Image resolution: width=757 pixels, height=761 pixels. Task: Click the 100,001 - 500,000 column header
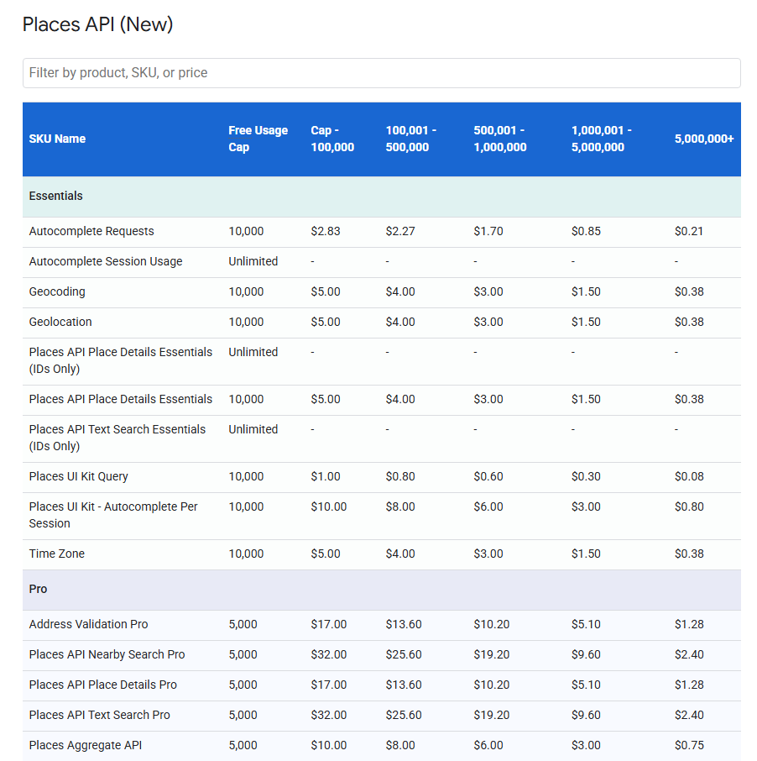coord(413,139)
